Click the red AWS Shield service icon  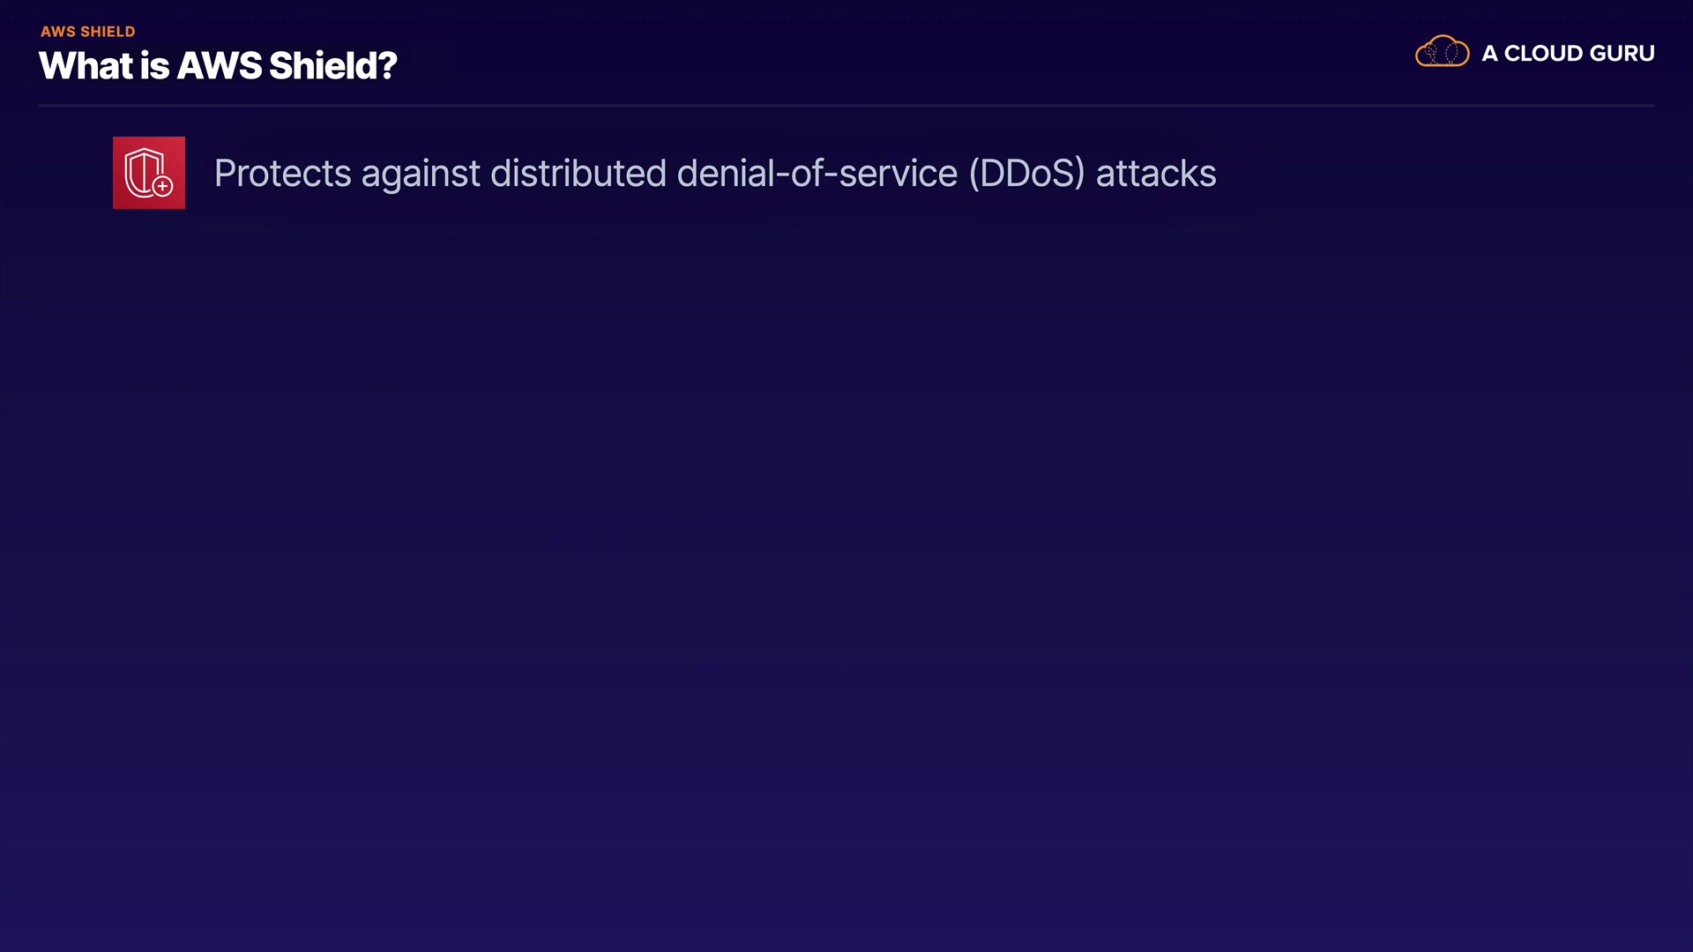click(148, 173)
